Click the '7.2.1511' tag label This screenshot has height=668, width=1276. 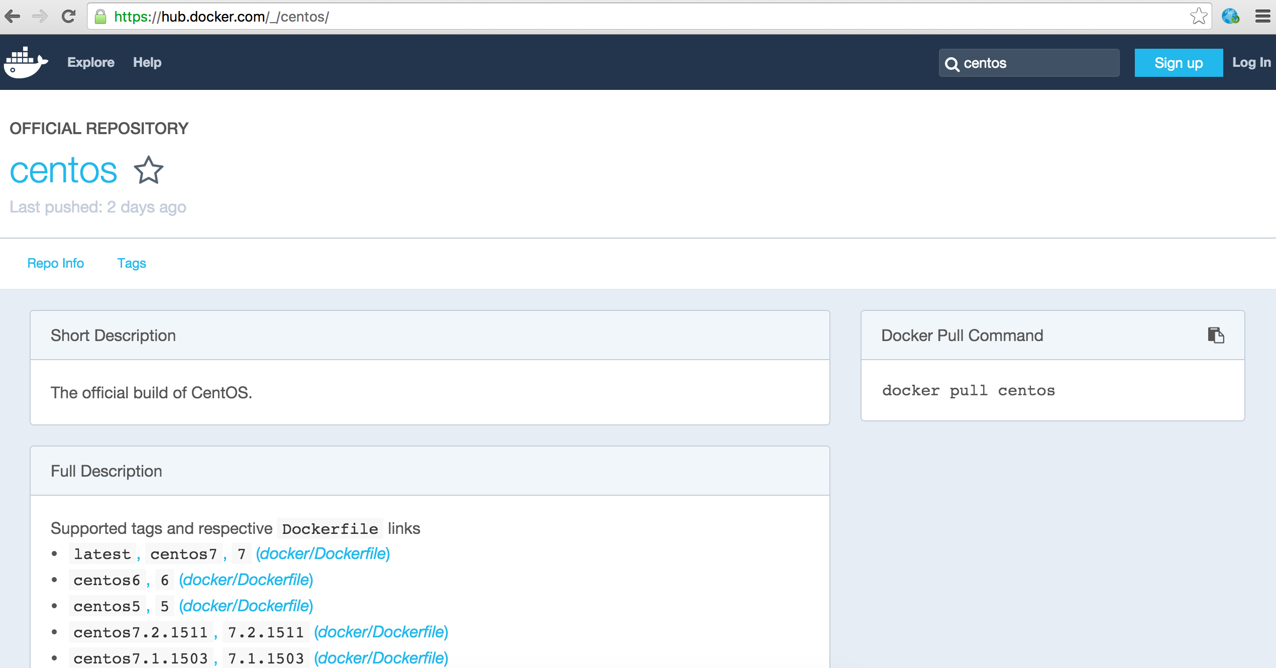(266, 632)
